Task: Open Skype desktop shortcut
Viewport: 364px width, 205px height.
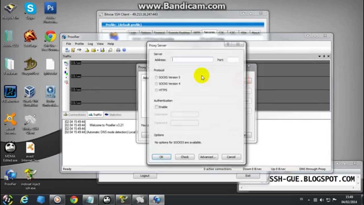Action: click(30, 11)
